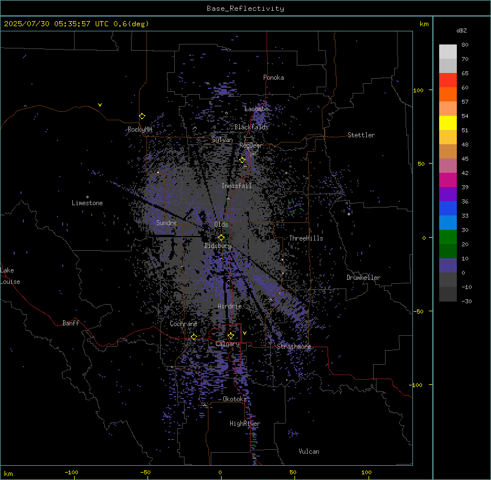The height and width of the screenshot is (480, 491).
Task: Click the Vulcan town label
Action: click(309, 451)
